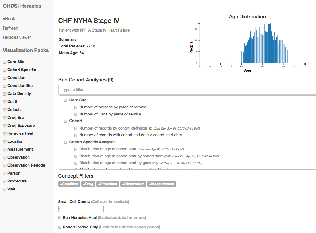Tick the Procedure visualization pack checkbox
This screenshot has height=233, width=316.
5,181
